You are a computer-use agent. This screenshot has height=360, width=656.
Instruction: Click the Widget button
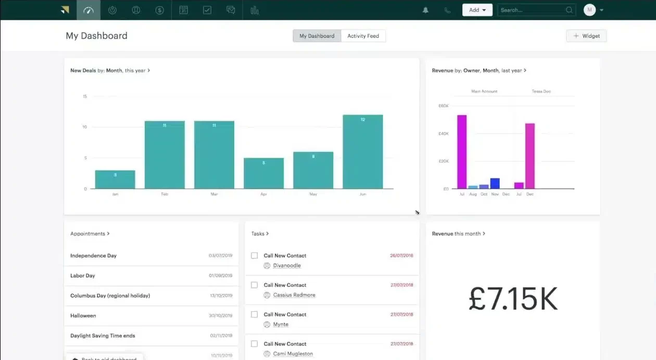pyautogui.click(x=586, y=35)
